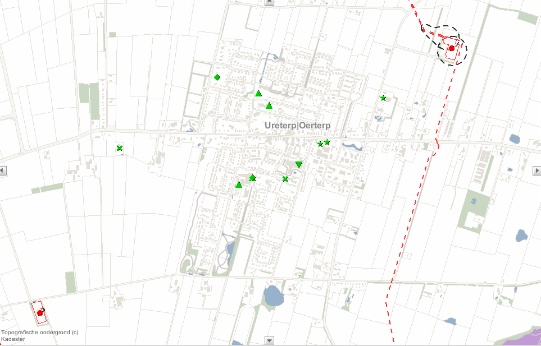Click the Topografische ondergrond Kadaster attribution
Screen dimensions: 541x346
pyautogui.click(x=40, y=336)
